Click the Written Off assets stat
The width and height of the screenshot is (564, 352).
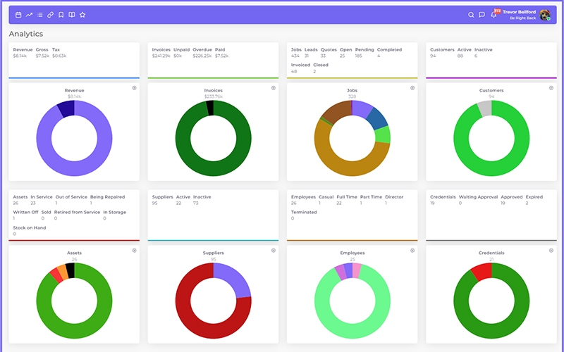[x=25, y=215]
